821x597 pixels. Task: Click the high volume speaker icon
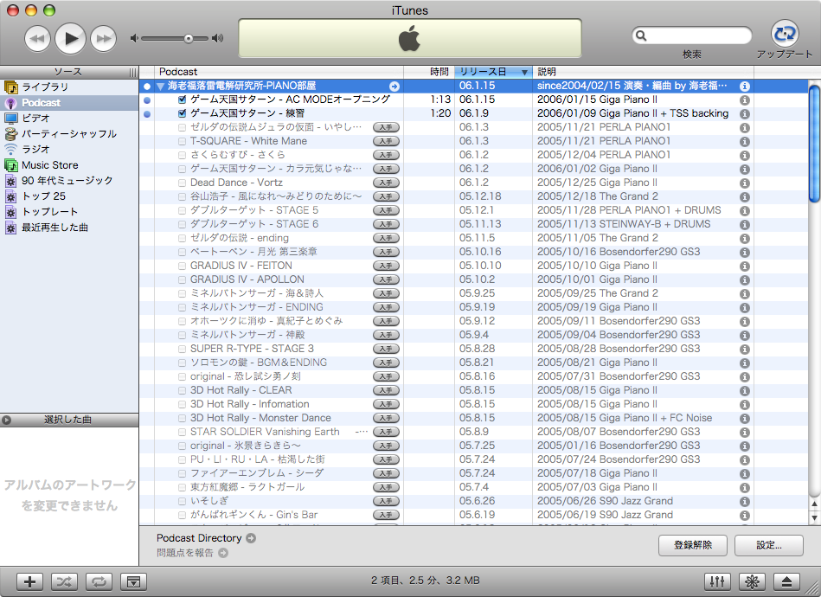217,38
